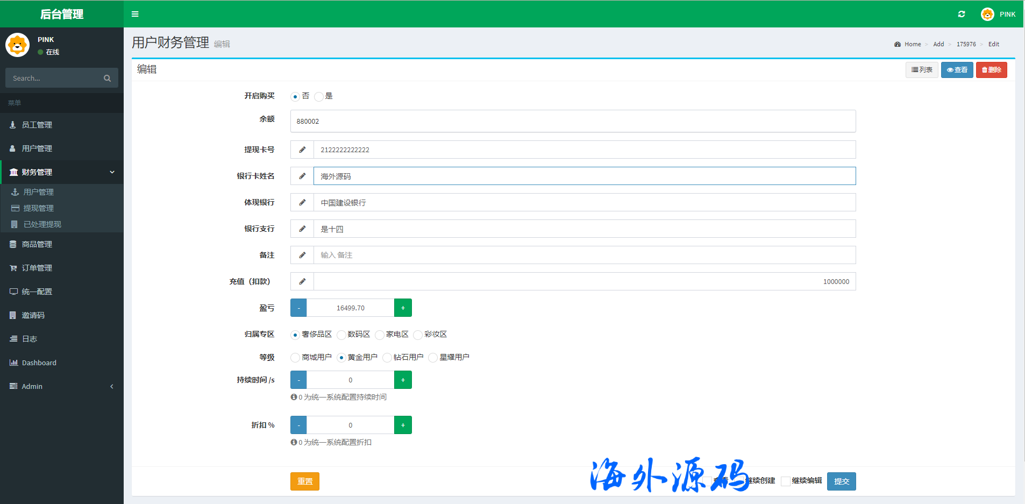Click the plus button for 盈亏
The height and width of the screenshot is (504, 1025).
(x=403, y=308)
